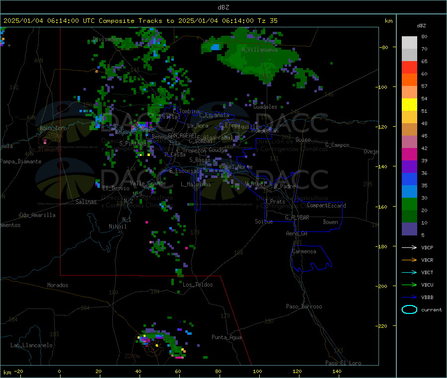Click the El_Desvio map label
The image size is (447, 378).
click(x=116, y=188)
